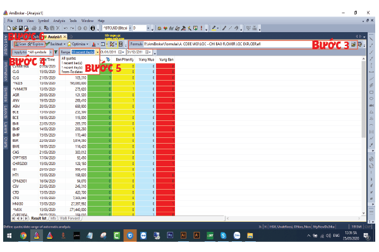379x252 pixels.
Task: Click the black Info circle icon
Action: (x=93, y=28)
